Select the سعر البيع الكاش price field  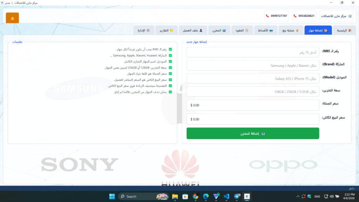click(x=253, y=119)
